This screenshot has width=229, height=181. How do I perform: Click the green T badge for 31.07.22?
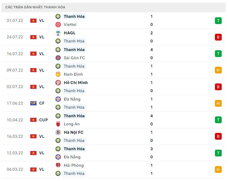click(218, 21)
